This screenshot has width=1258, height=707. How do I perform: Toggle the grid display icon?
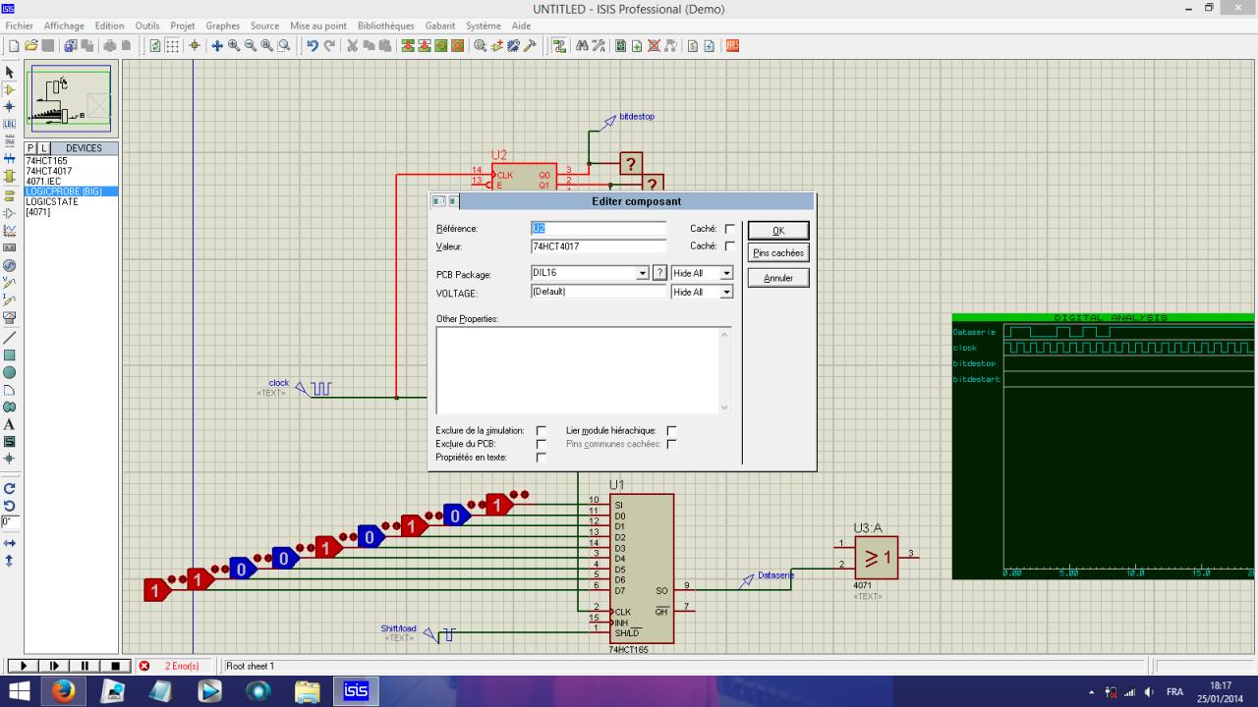click(x=172, y=45)
